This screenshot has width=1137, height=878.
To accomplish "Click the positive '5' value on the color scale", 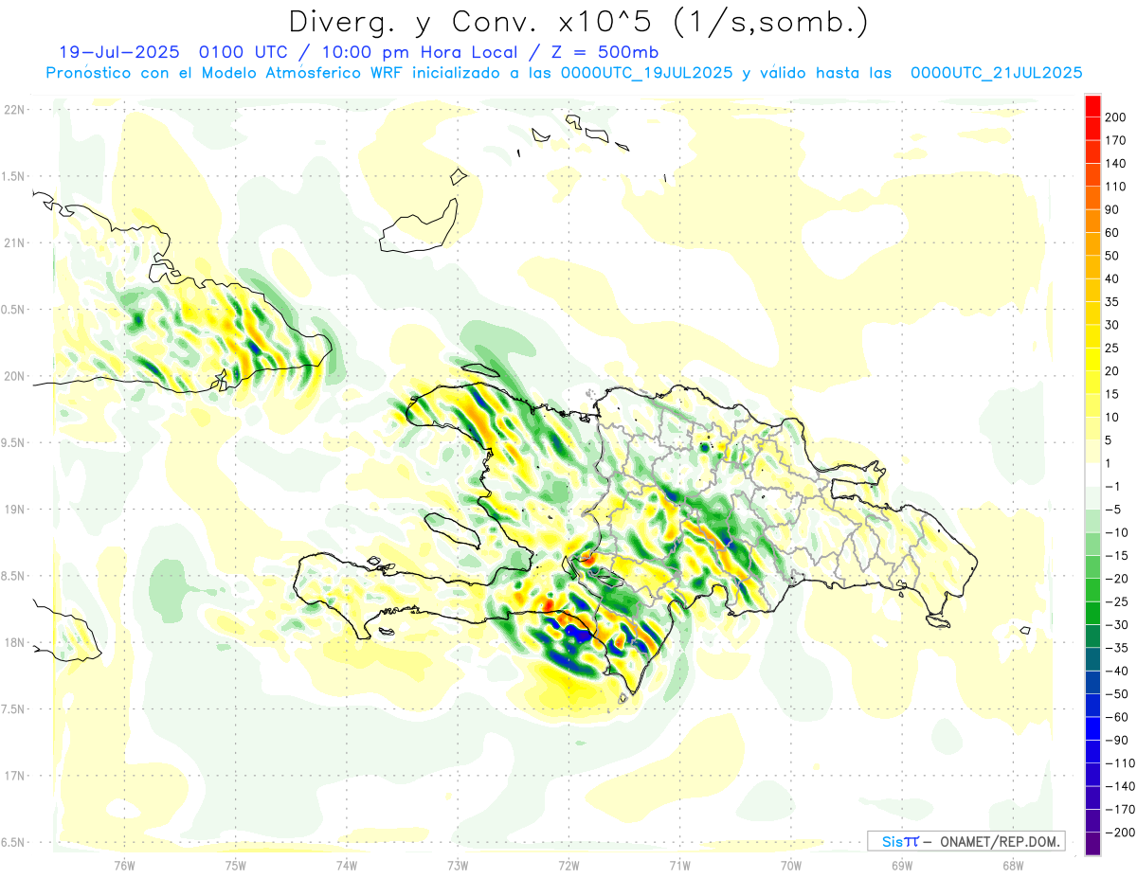I will [1110, 440].
